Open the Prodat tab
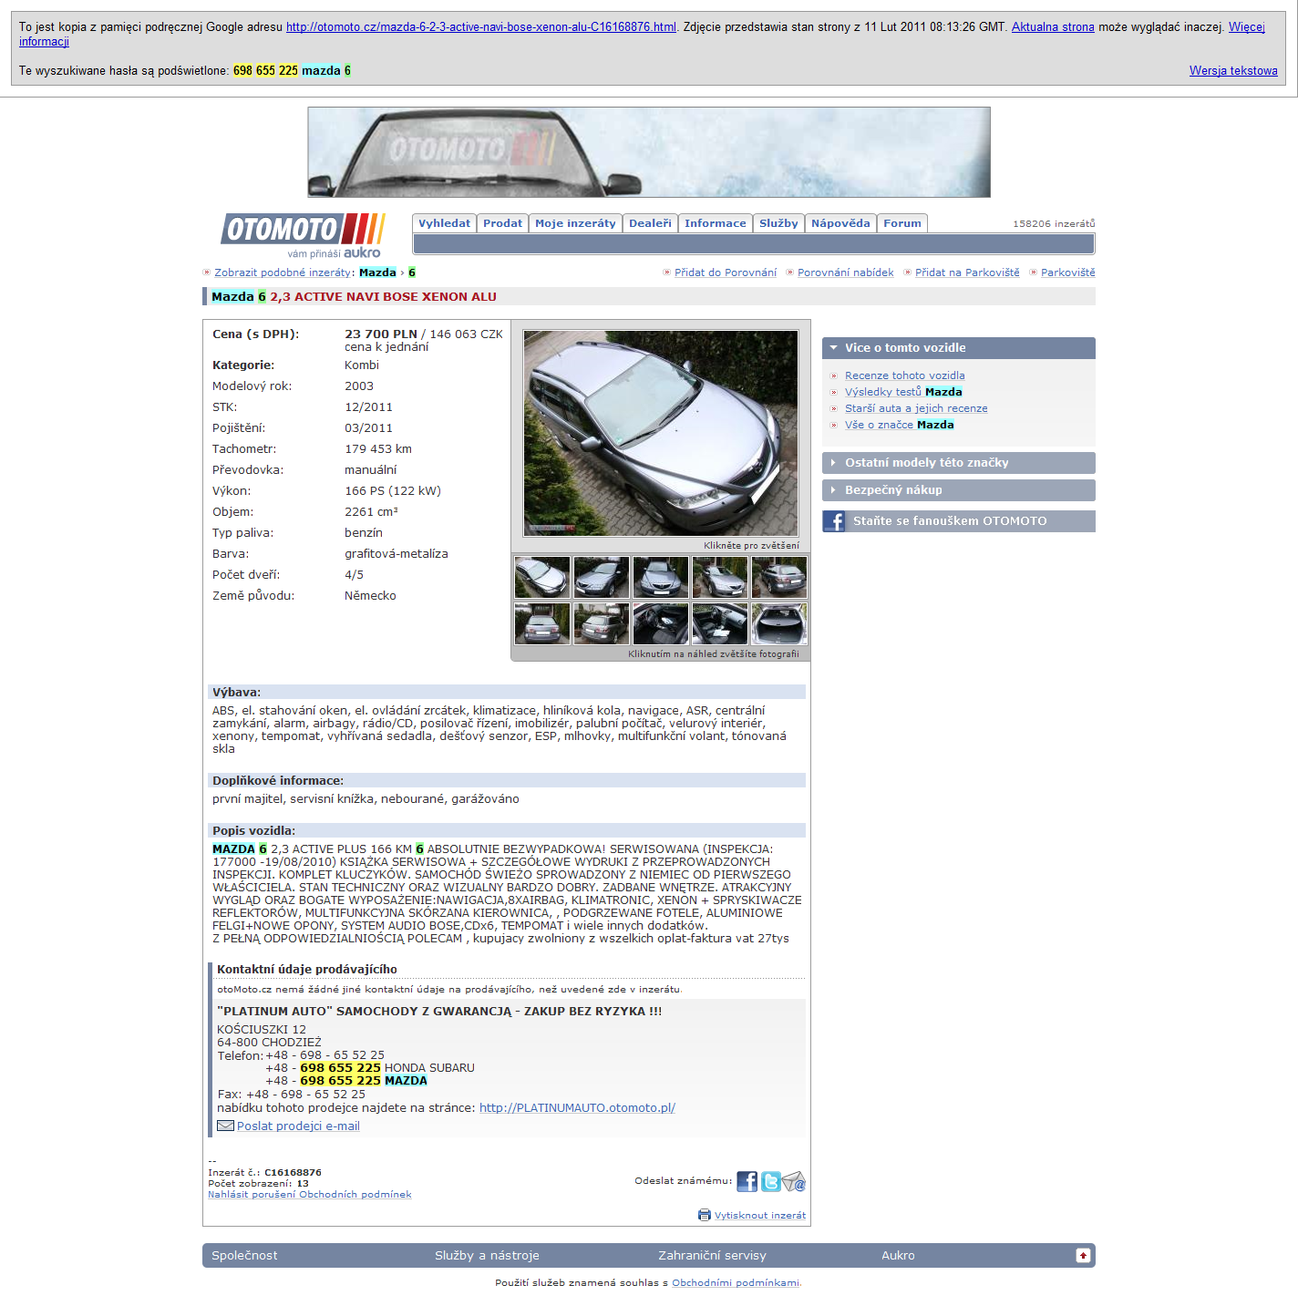This screenshot has width=1298, height=1306. pyautogui.click(x=502, y=223)
